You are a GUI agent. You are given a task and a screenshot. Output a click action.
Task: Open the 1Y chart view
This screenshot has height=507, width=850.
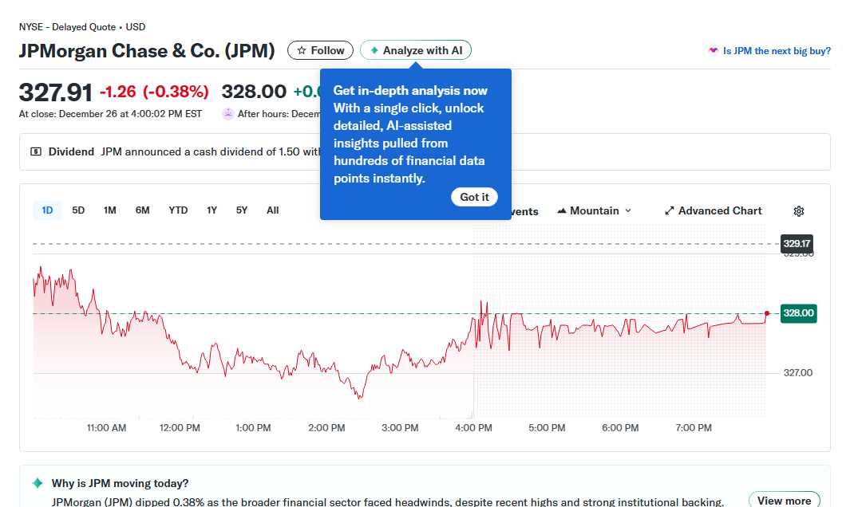(212, 210)
